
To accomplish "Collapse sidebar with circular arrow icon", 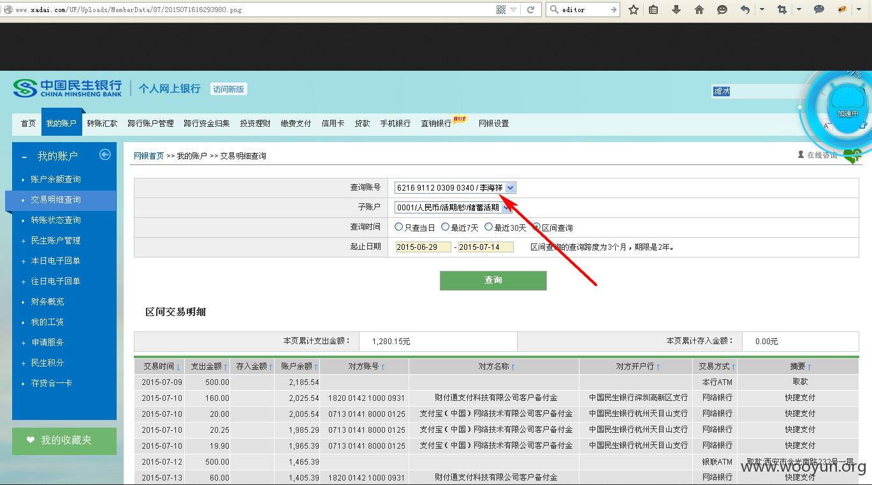I will coord(105,155).
